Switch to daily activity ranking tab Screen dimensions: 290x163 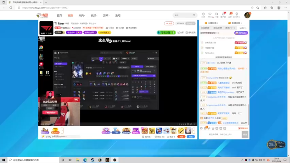(x=205, y=28)
